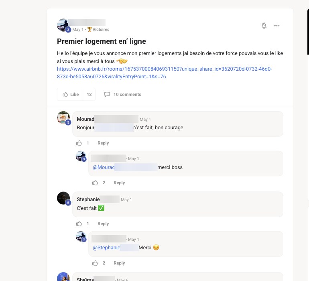Open Mourad's profile avatar
The width and height of the screenshot is (309, 281).
pyautogui.click(x=63, y=118)
